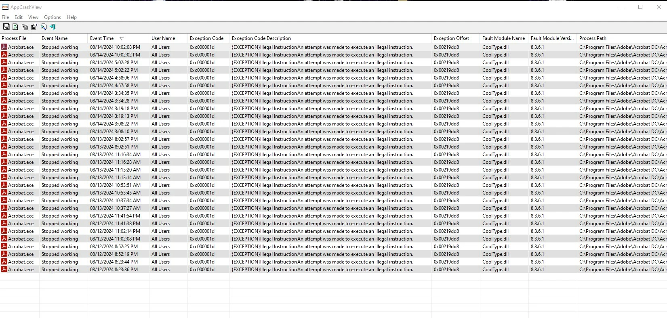This screenshot has width=667, height=318.
Task: Click Acrobat icon in the 8:23:36 PM row
Action: click(x=4, y=269)
